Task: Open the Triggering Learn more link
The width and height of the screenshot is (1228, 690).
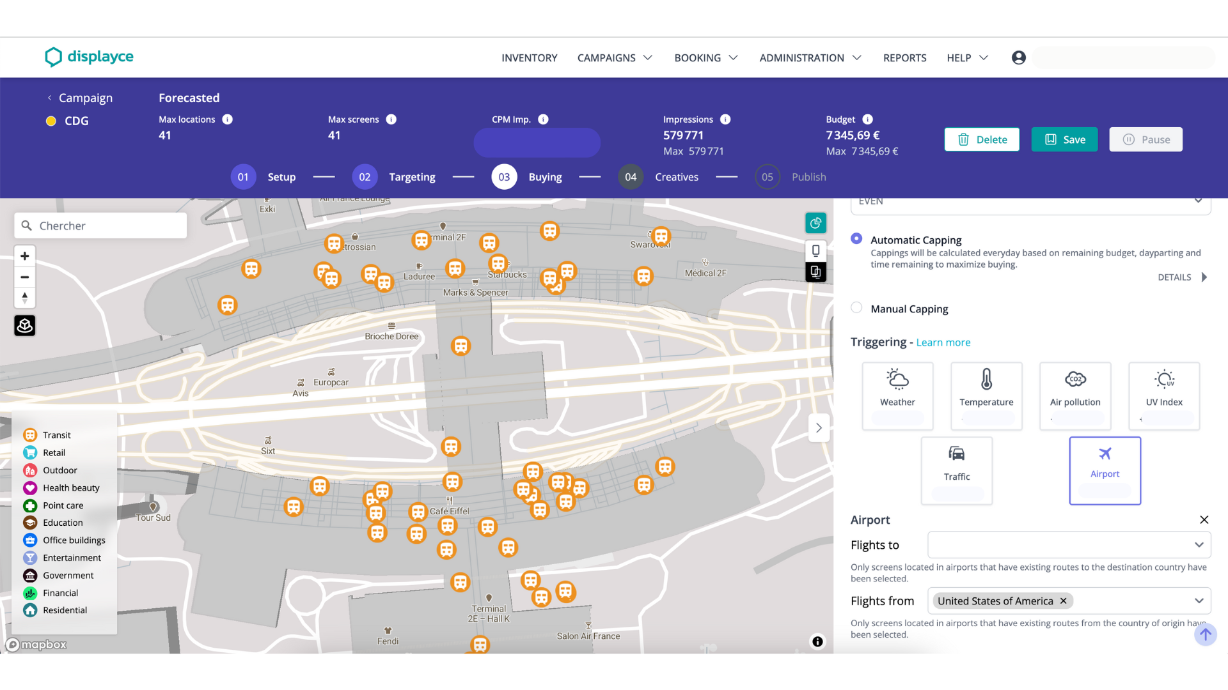Action: (943, 342)
